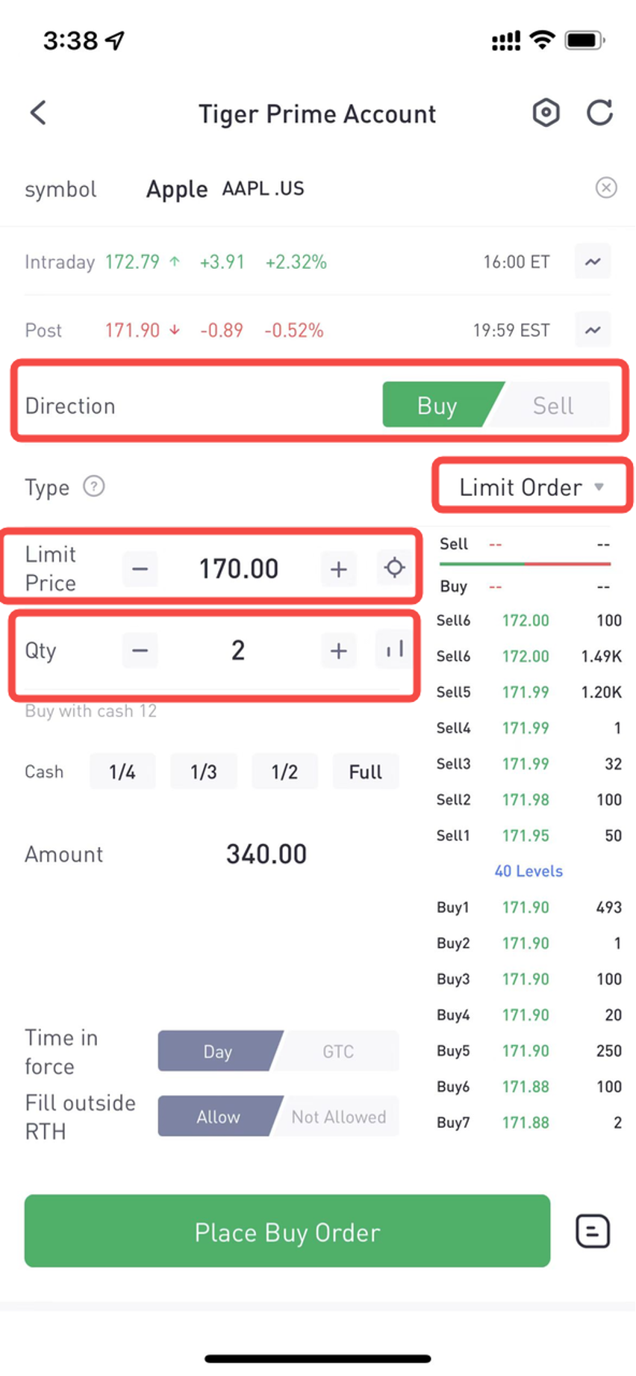Image resolution: width=636 pixels, height=1376 pixels.
Task: Tap the Place Buy Order button
Action: (287, 1231)
